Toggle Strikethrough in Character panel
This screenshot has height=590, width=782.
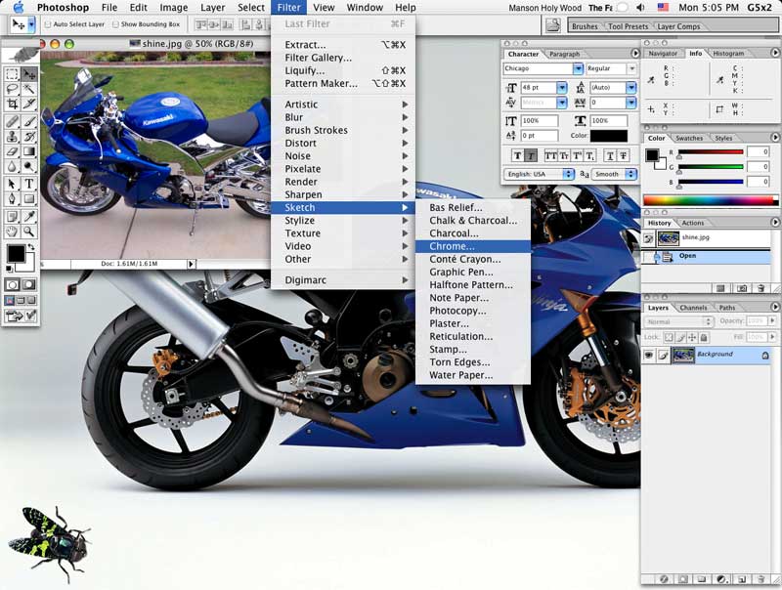(x=624, y=156)
